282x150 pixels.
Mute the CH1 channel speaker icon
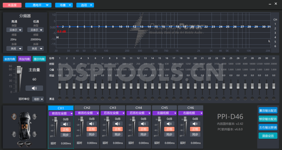click(65, 124)
